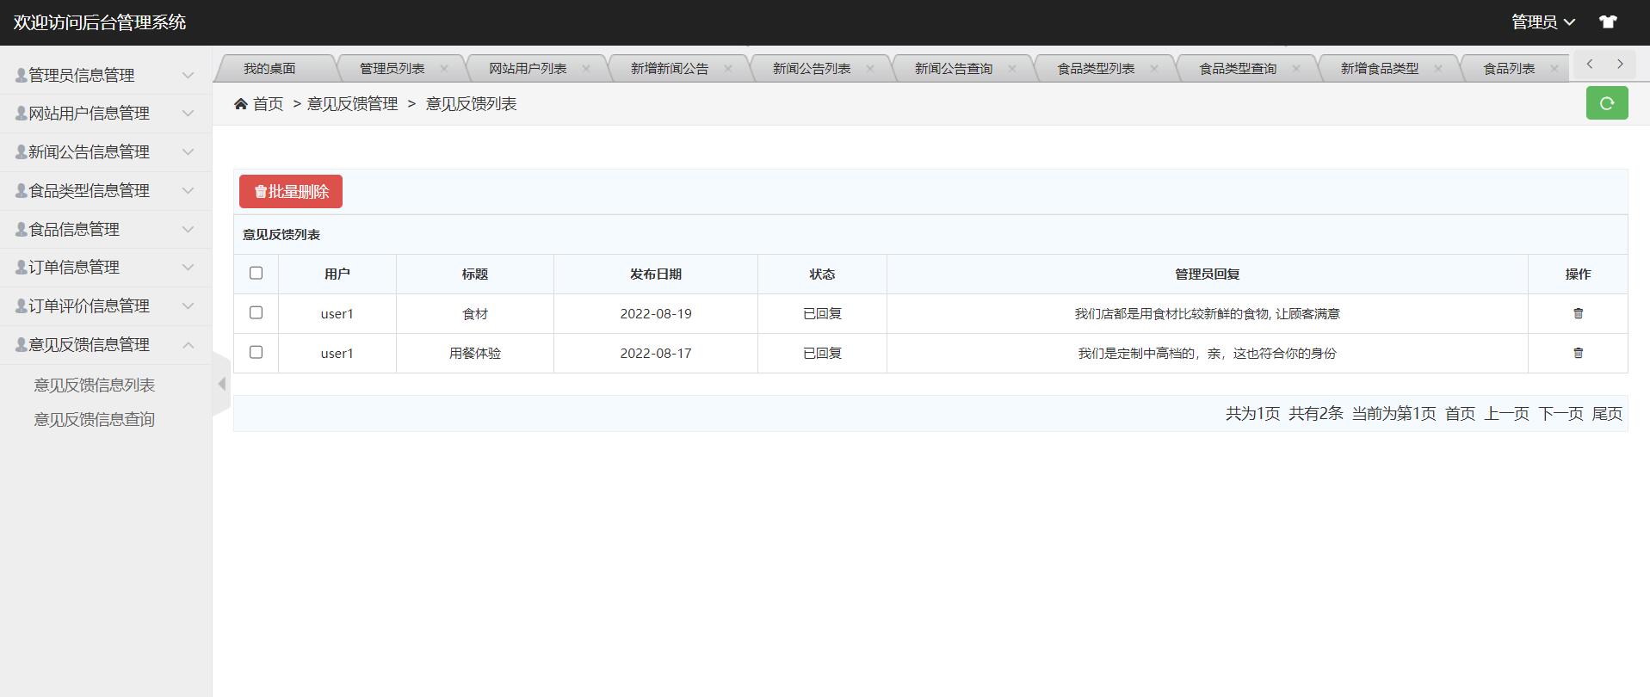Click the 食材 title cell

coord(475,314)
